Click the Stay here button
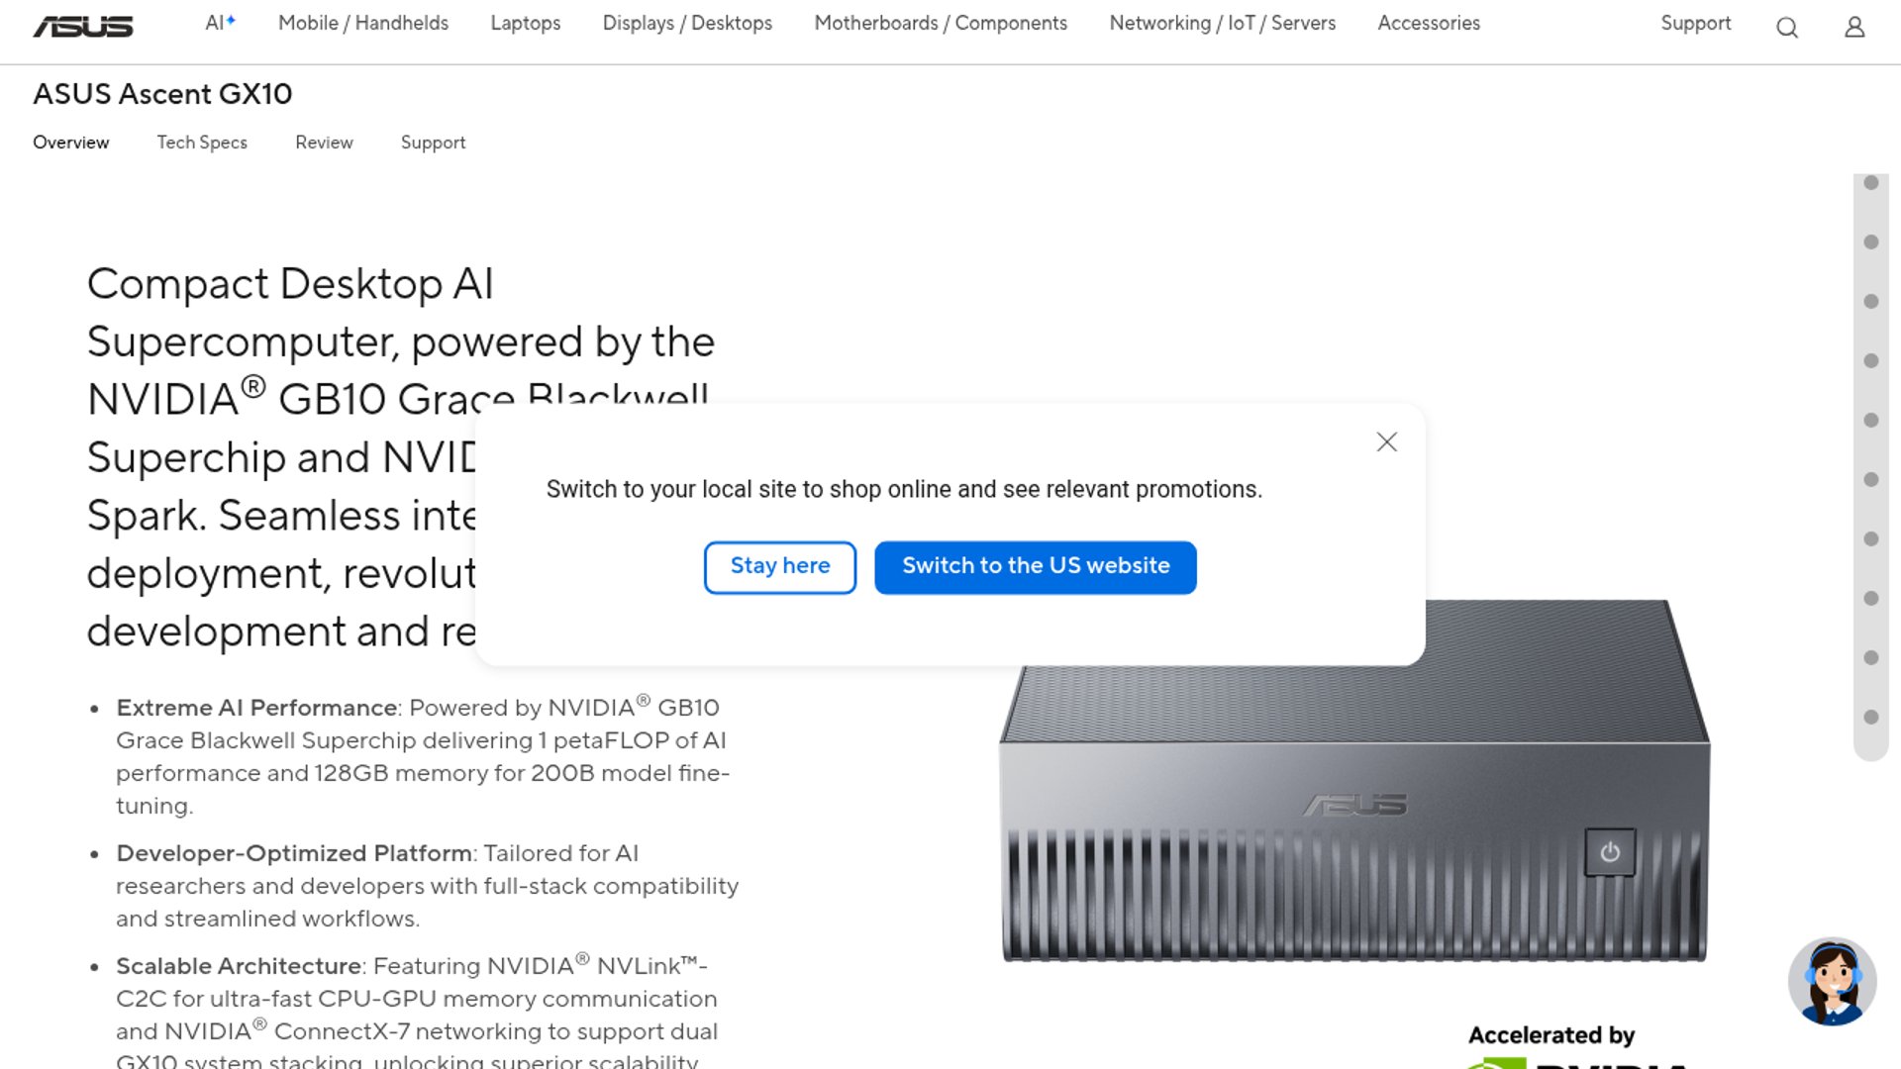1901x1069 pixels. tap(779, 567)
